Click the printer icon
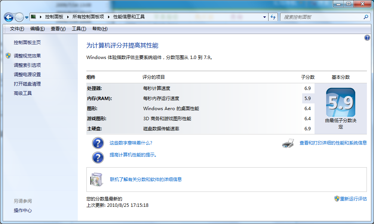374x224 pixels. 288,143
